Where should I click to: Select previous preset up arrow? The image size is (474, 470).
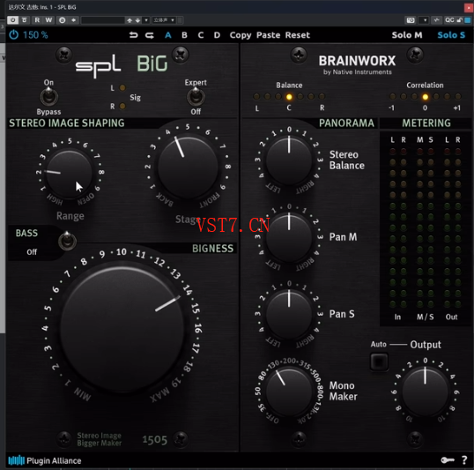130,20
